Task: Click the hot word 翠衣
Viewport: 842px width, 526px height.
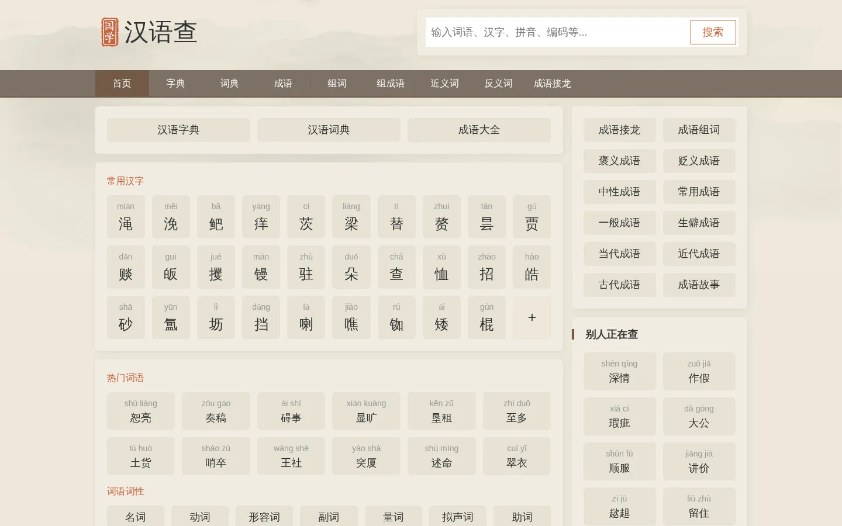Action: [x=517, y=456]
